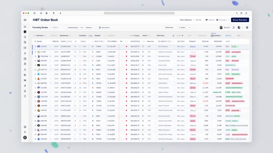273x153 pixels.
Task: Click the share icon in browser title bar
Action: (242, 13)
